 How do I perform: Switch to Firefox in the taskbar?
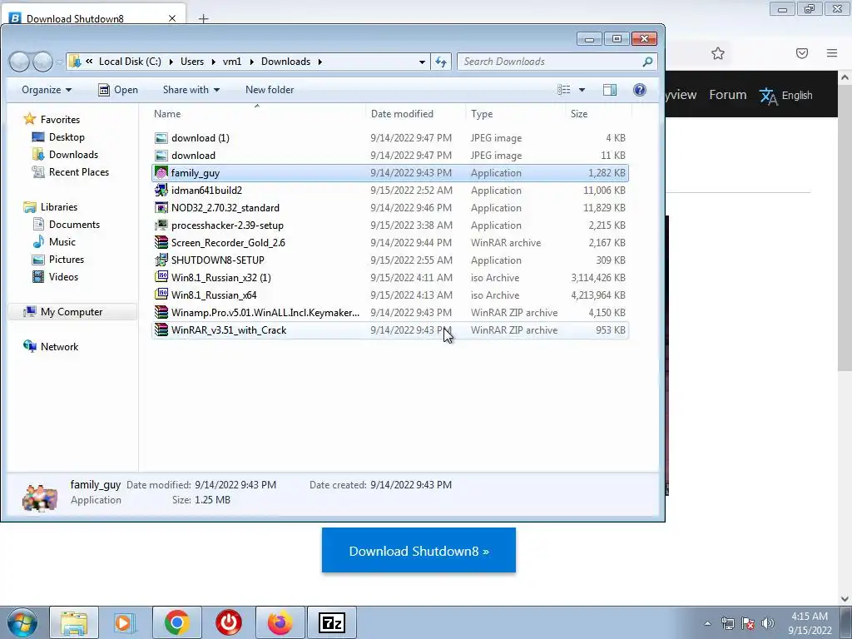pos(280,622)
